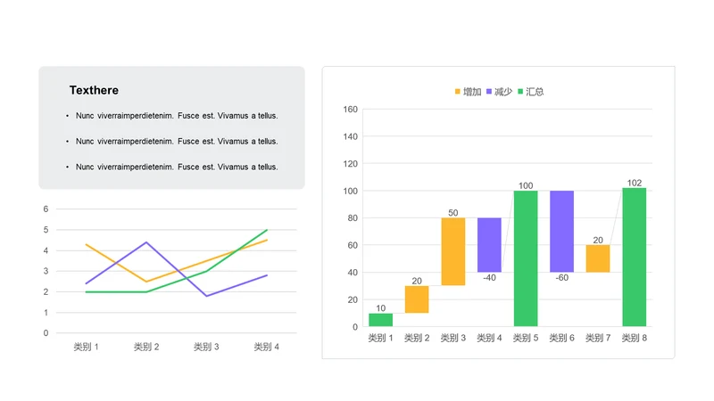Click the 类别 4 label in line chart
Viewport: 714px width, 401px height.
[x=266, y=347]
